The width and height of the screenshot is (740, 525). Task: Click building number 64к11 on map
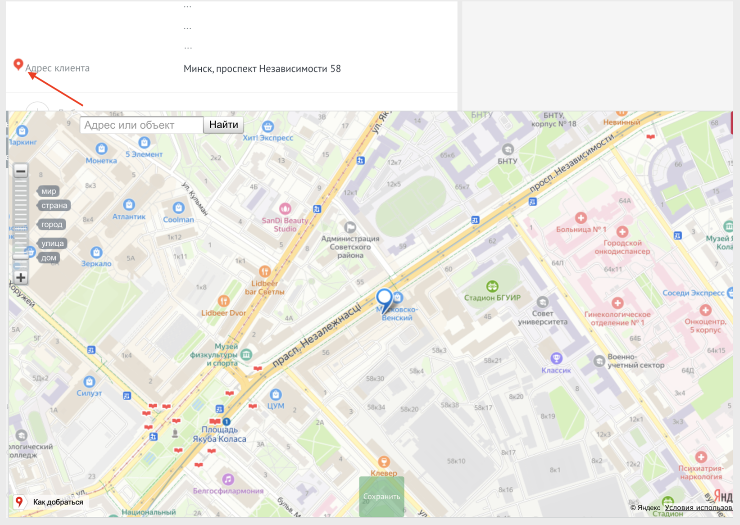pyautogui.click(x=613, y=269)
